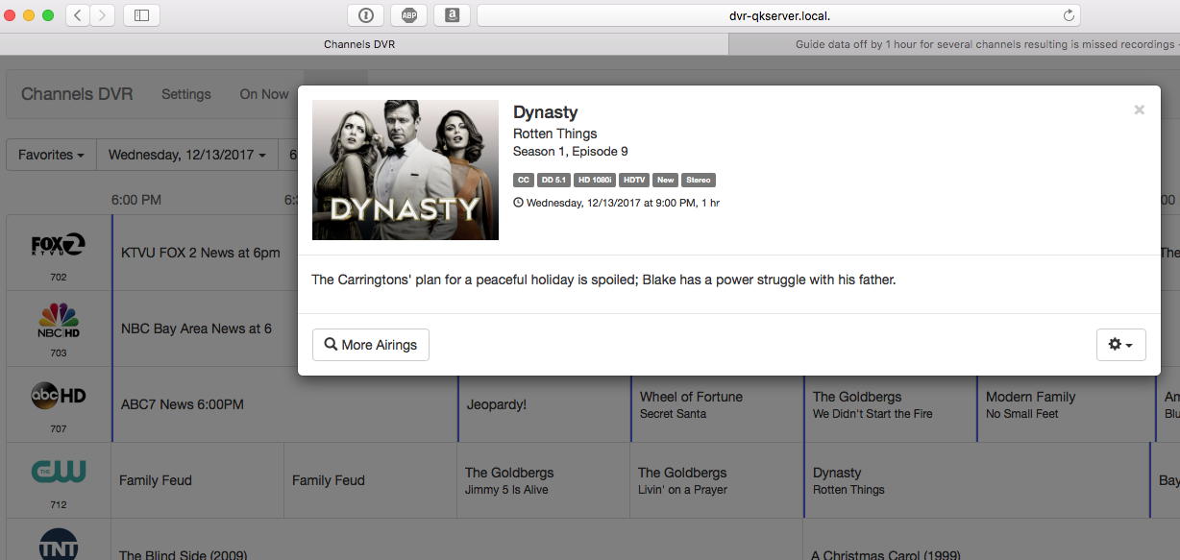This screenshot has width=1180, height=560.
Task: Click the 1Password extension icon
Action: coord(365,15)
